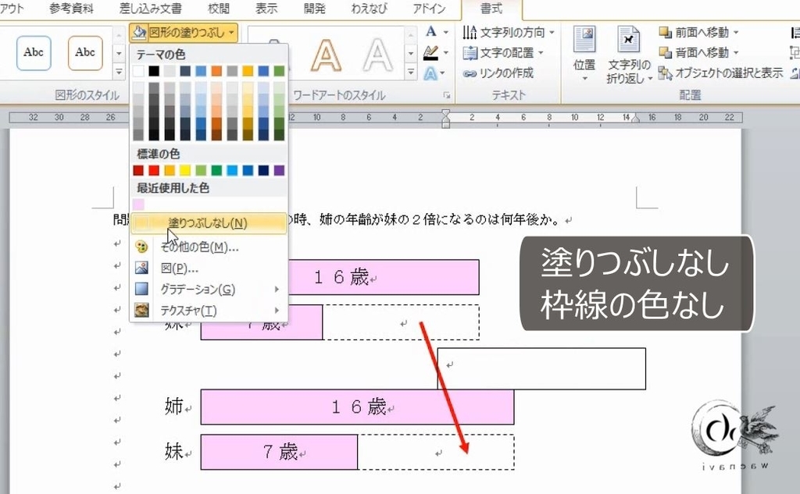Viewport: 800px width, 494px height.
Task: Expand the shape styles gallery
Action: 119,72
